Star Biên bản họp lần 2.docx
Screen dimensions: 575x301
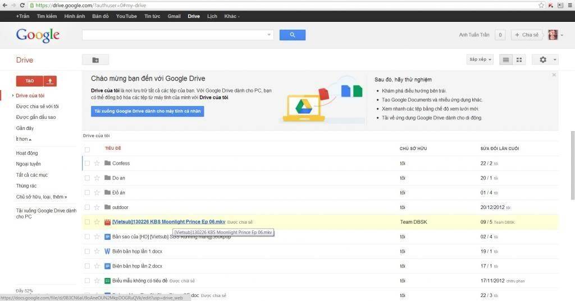click(97, 266)
